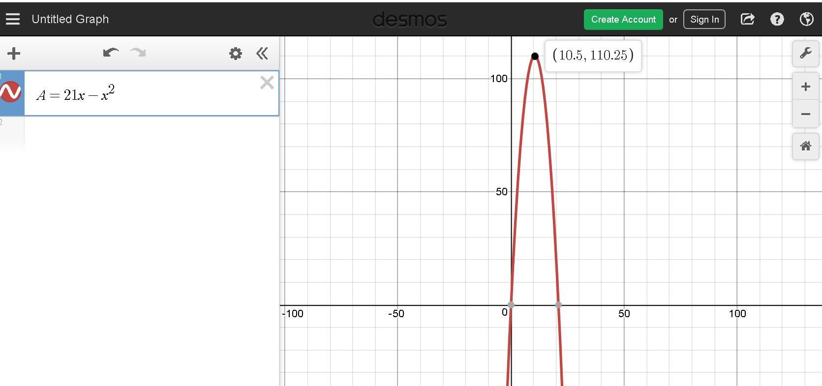Toggle visibility of expression 1 graph

pyautogui.click(x=11, y=92)
